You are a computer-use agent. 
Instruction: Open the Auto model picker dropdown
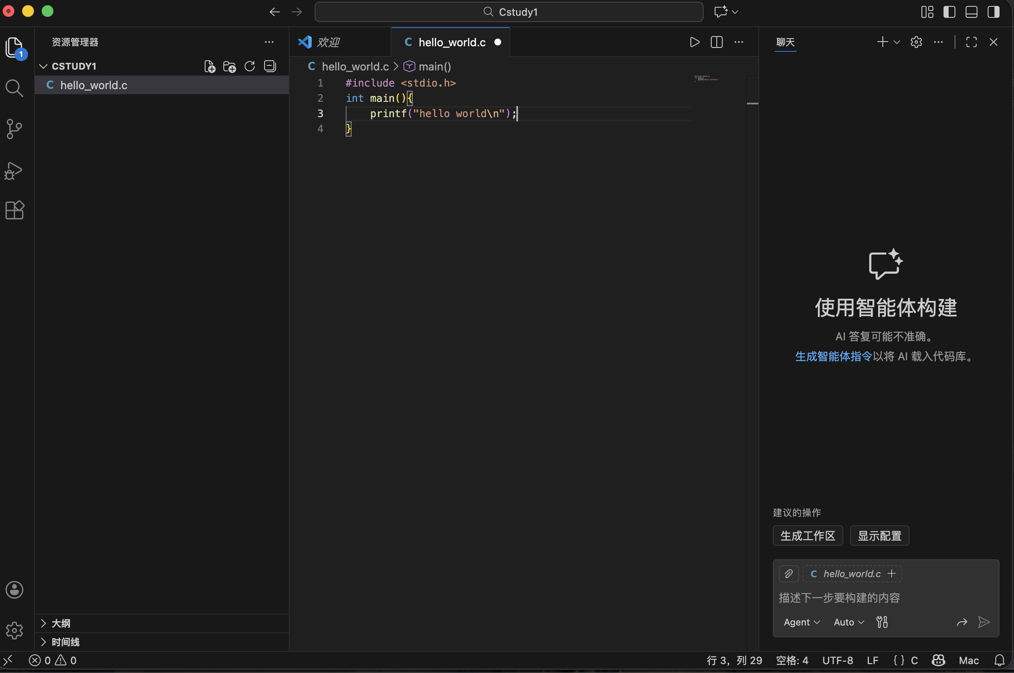[x=849, y=622]
